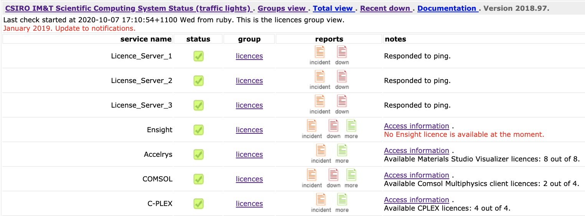Click green status tick for Licence_Server_1
585x216 pixels.
(198, 56)
